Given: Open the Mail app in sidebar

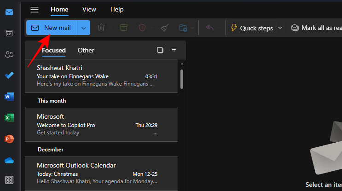Looking at the screenshot, I should click(x=9, y=12).
